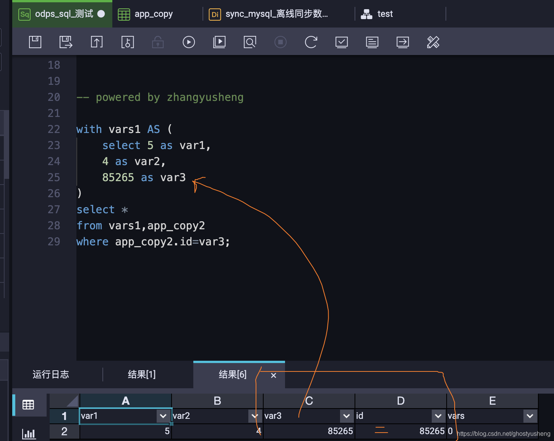The image size is (554, 441).
Task: Click the unsaved dot on odps_sql tab
Action: pyautogui.click(x=101, y=14)
